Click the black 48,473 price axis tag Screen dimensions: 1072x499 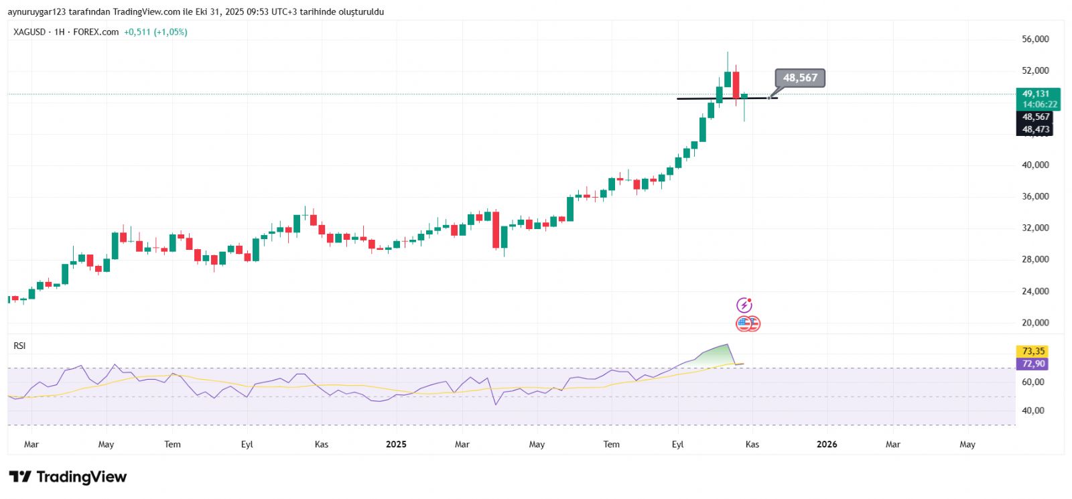pyautogui.click(x=1035, y=129)
